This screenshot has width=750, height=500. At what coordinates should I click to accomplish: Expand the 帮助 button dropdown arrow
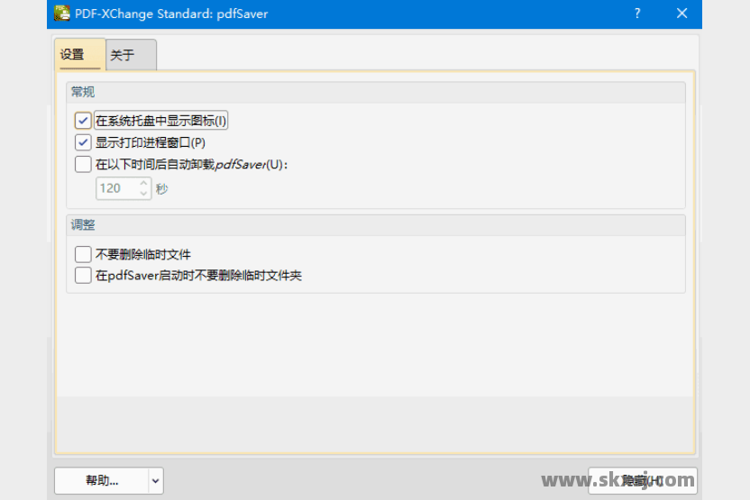[x=155, y=480]
